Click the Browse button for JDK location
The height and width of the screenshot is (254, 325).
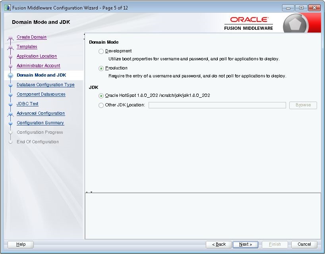(303, 105)
